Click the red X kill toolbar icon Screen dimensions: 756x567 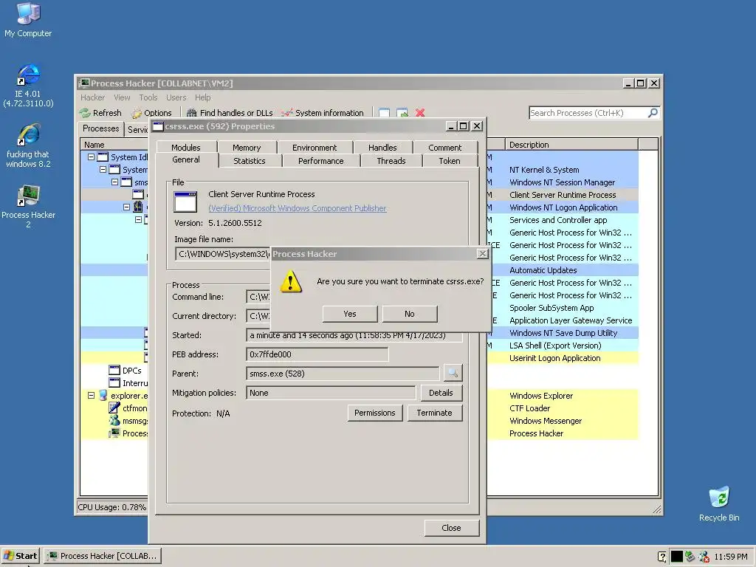(x=420, y=113)
